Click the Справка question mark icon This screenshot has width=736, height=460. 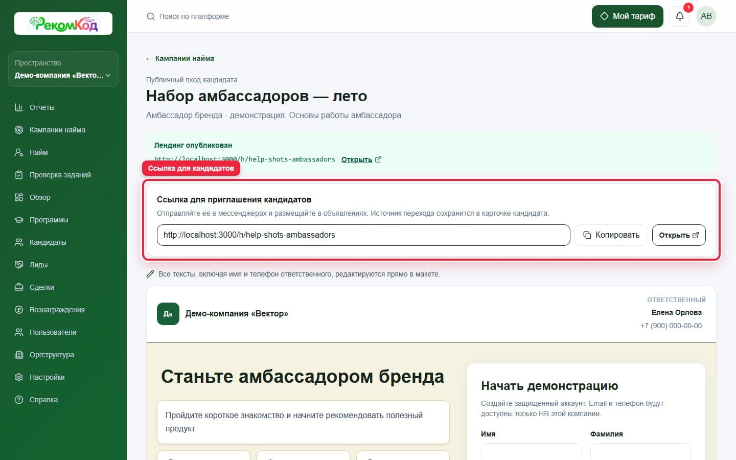point(19,400)
